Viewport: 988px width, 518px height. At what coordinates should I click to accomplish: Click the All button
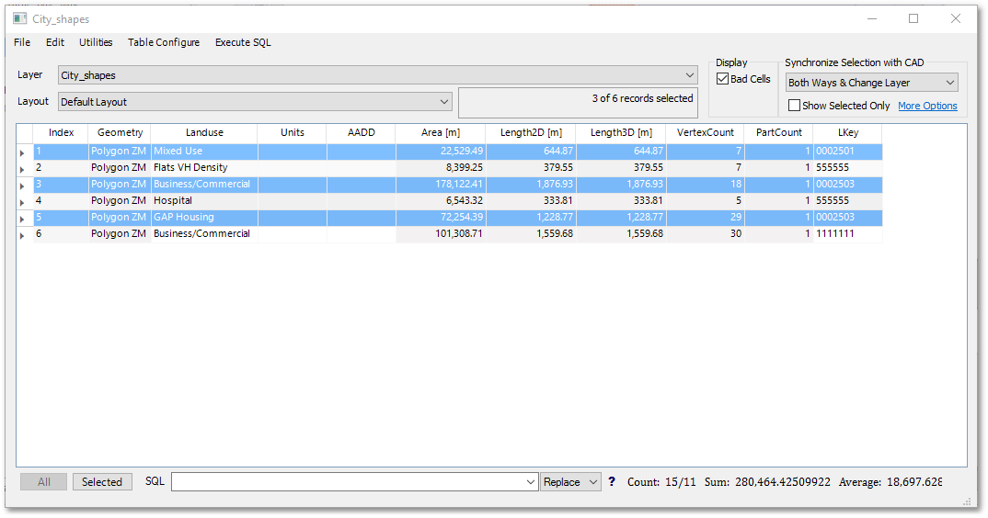(x=43, y=482)
